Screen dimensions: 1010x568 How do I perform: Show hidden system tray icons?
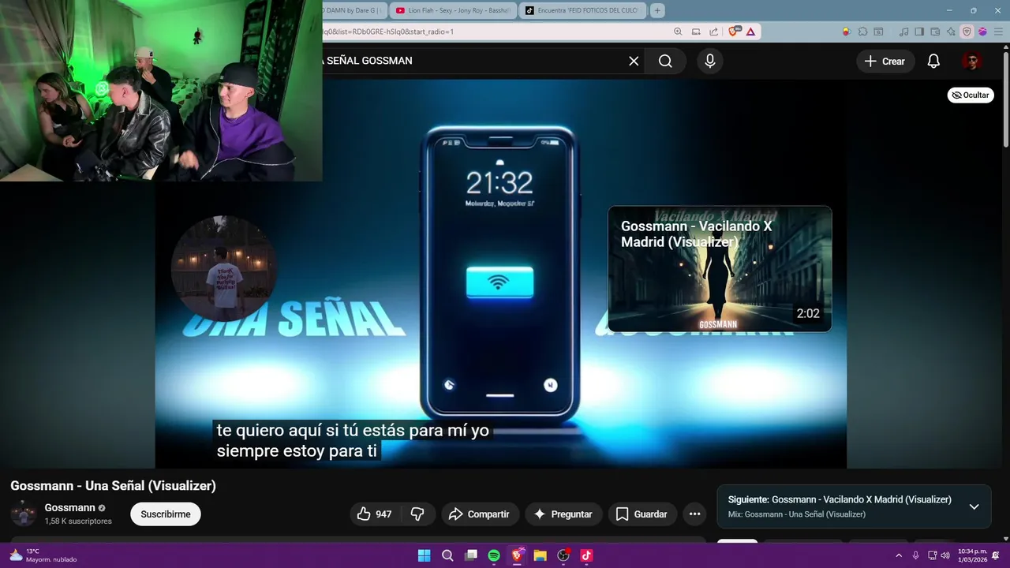[x=898, y=555]
